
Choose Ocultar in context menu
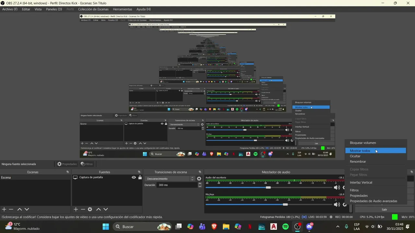[375, 156]
